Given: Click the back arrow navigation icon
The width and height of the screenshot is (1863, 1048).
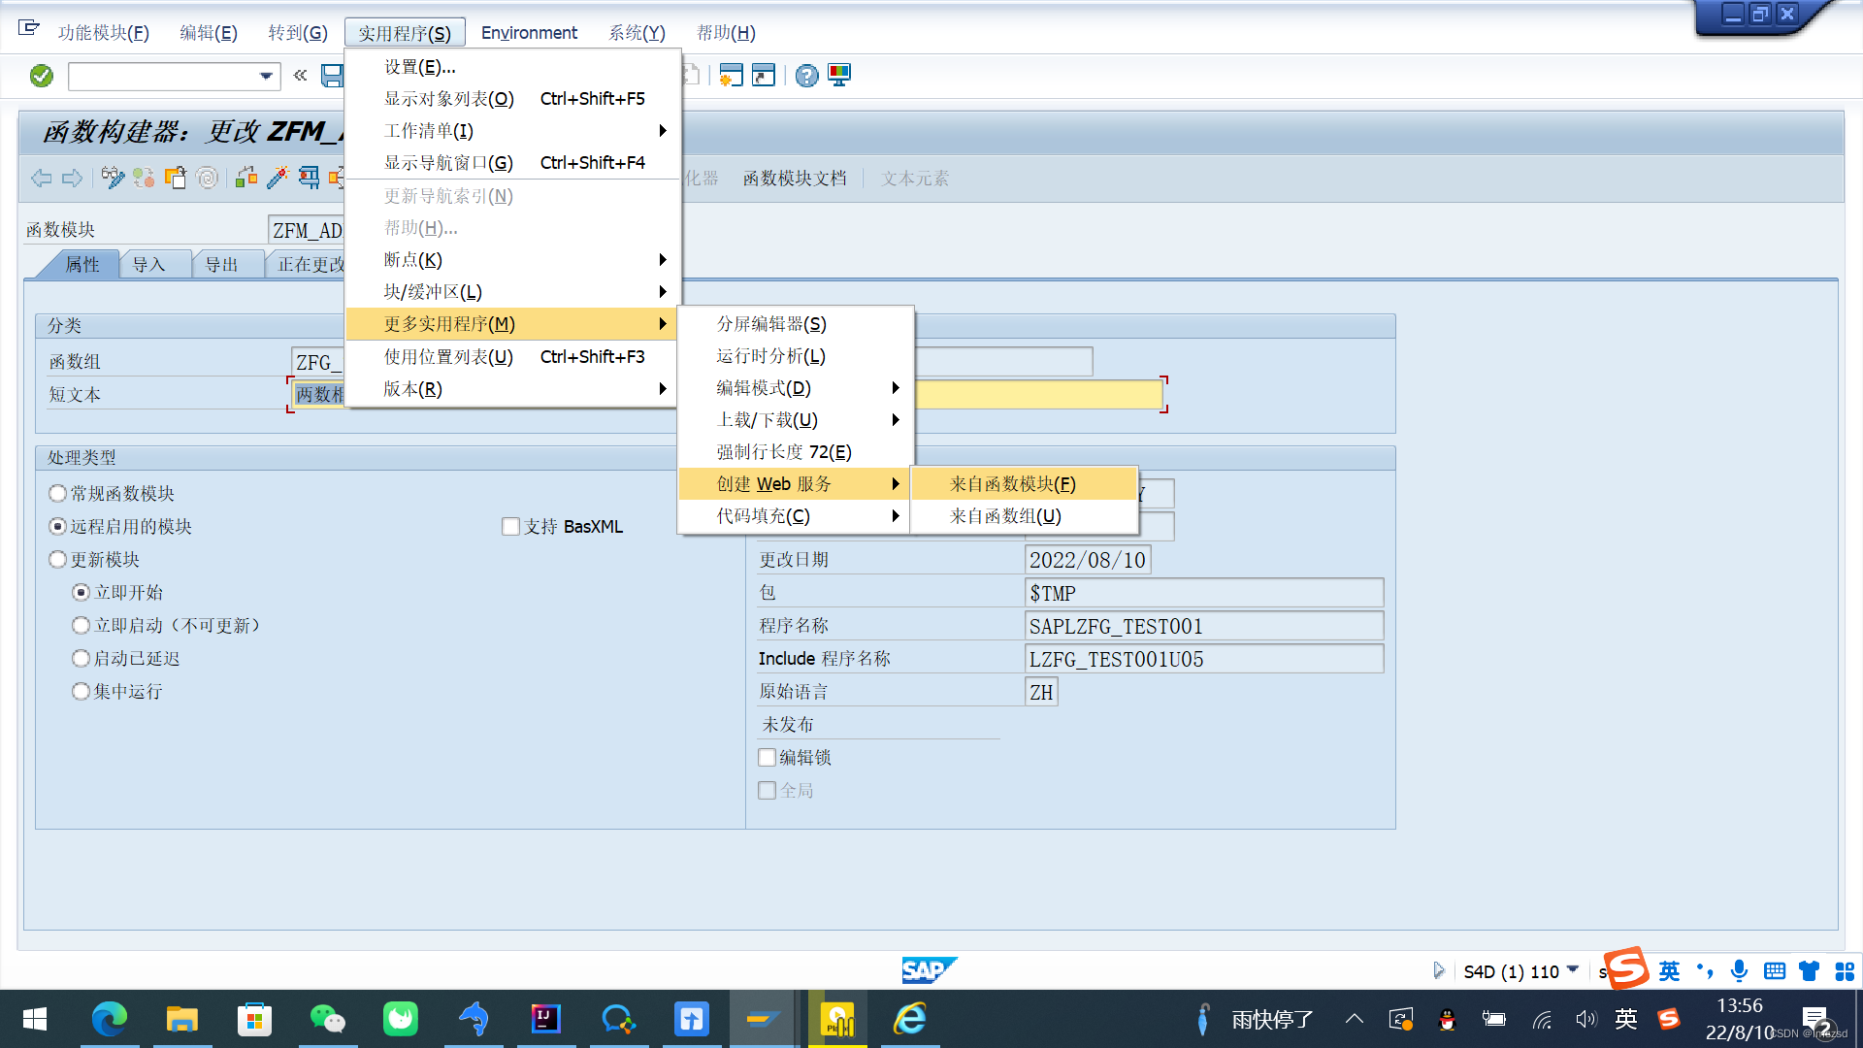Looking at the screenshot, I should coord(41,178).
